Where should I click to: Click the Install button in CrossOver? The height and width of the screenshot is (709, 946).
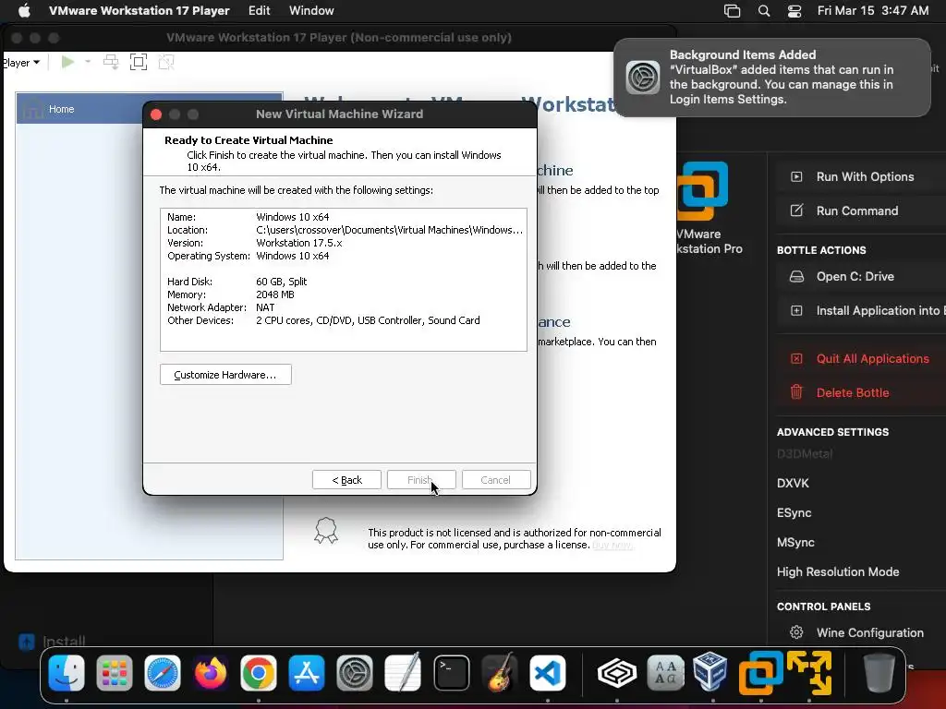[52, 642]
